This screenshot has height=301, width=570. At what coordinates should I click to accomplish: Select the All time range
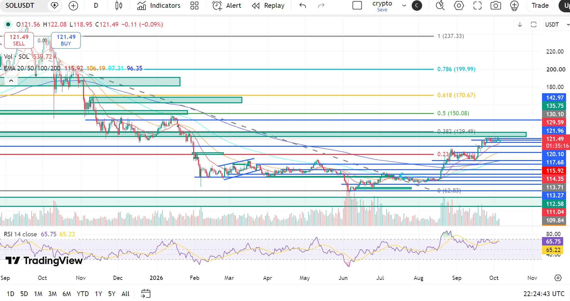125,294
